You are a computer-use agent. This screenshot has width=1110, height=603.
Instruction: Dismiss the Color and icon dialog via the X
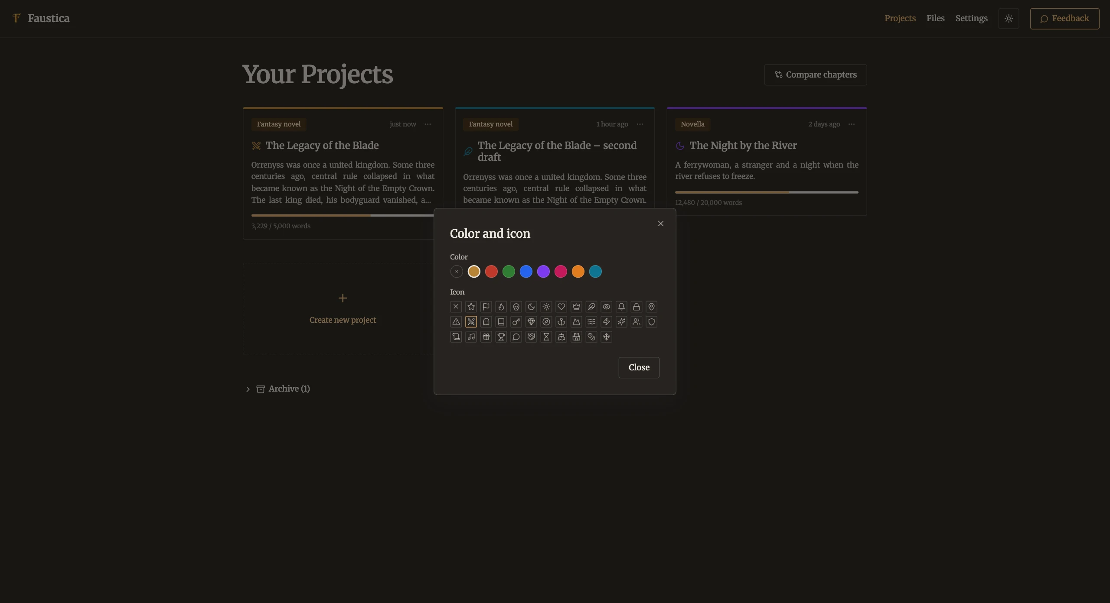(660, 224)
